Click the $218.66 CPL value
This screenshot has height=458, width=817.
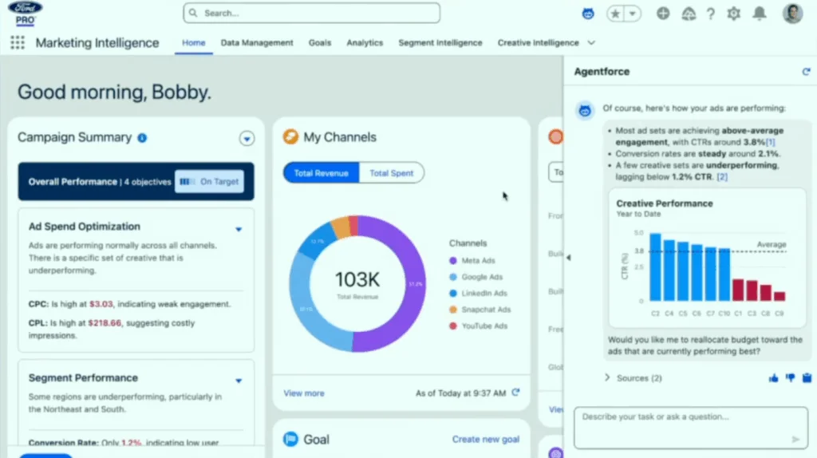(x=105, y=323)
